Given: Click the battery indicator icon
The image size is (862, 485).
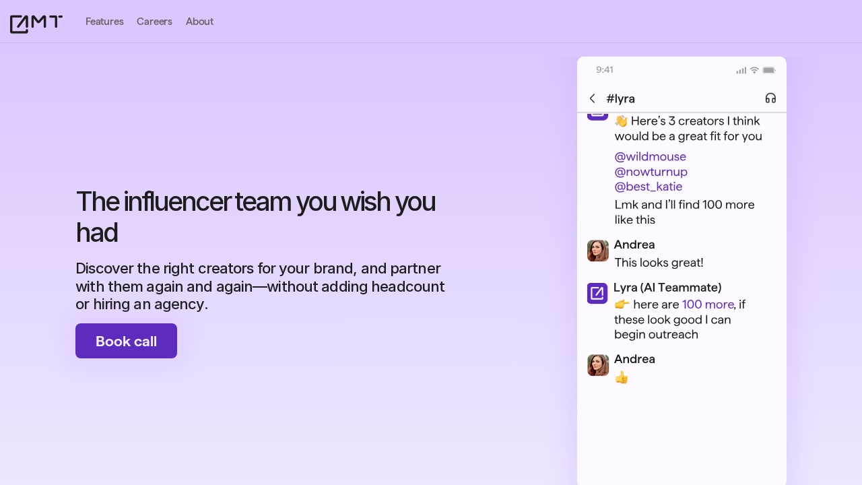Looking at the screenshot, I should (767, 69).
